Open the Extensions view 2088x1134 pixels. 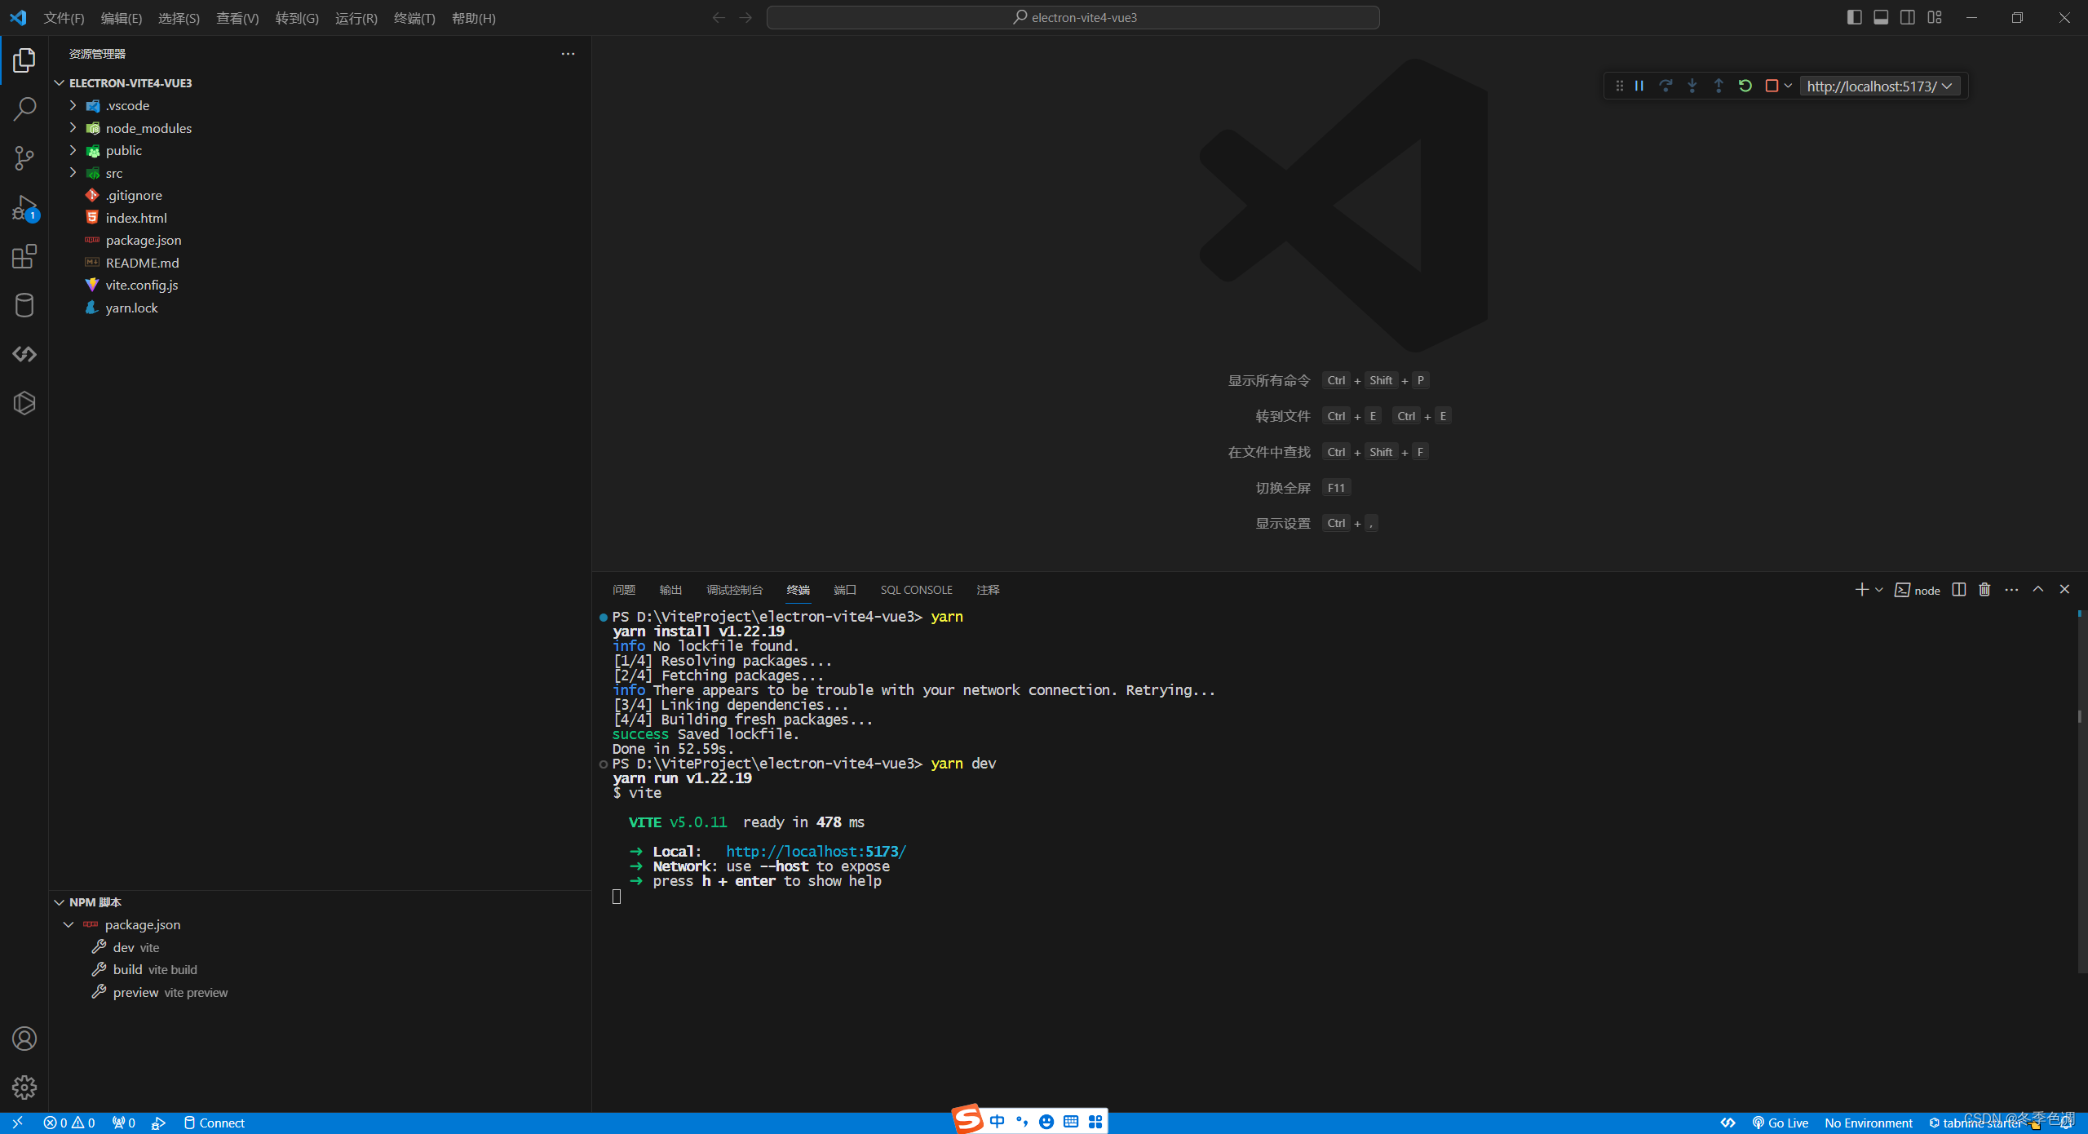pos(24,256)
